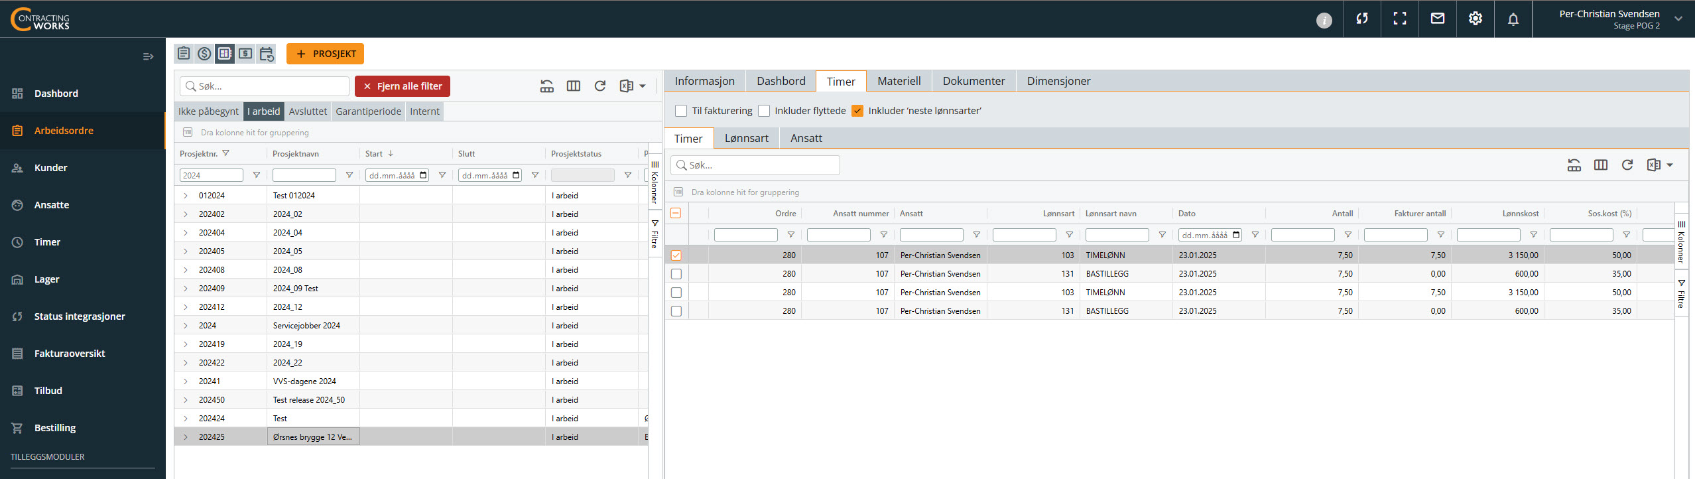Screen dimensions: 1695x479
Task: Open the clipboard list view icon above project list
Action: (184, 54)
